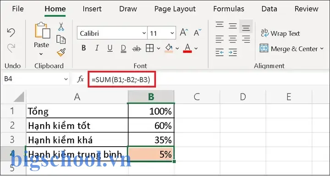The image size is (330, 176).
Task: Click the Cut scissors icon
Action: (x=61, y=27)
